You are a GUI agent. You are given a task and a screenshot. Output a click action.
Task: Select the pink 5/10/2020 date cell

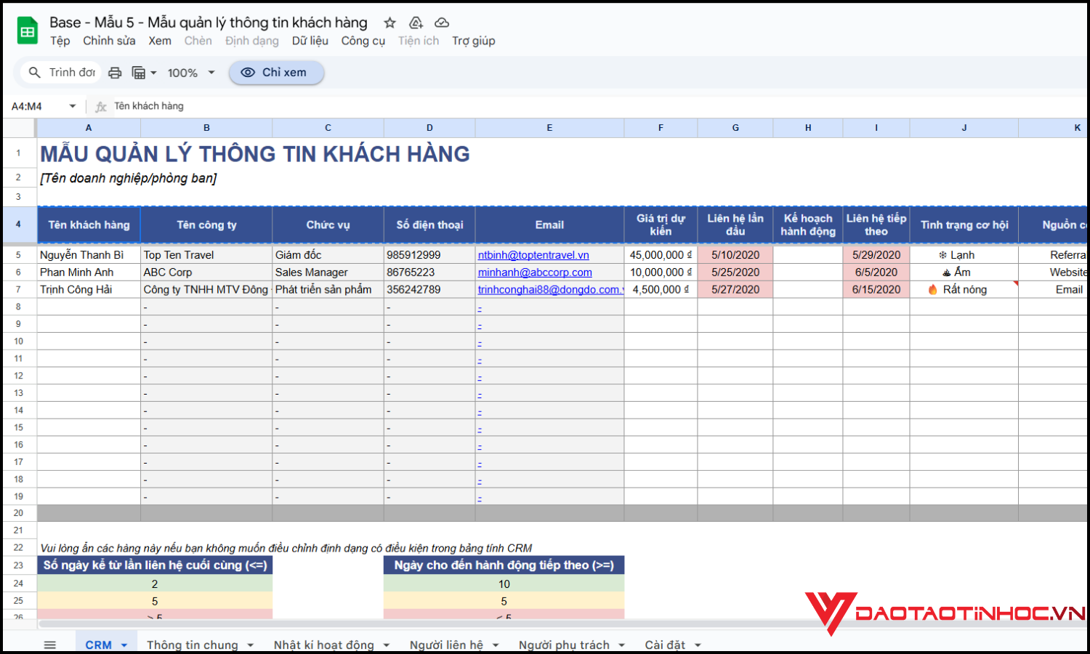735,255
